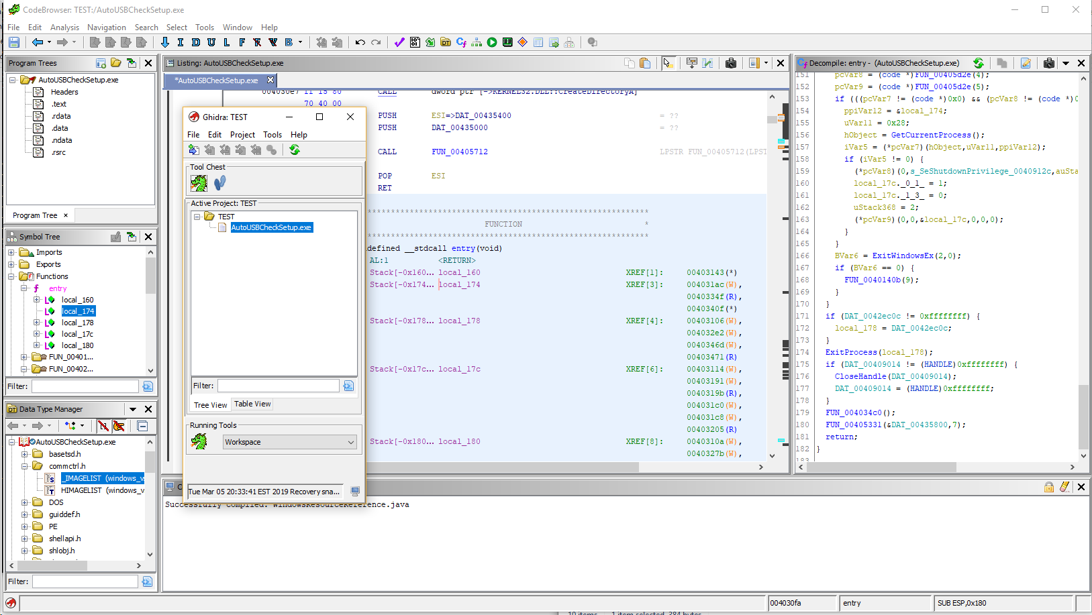Open the Analysis menu in CodeBrowser
This screenshot has width=1092, height=615.
click(64, 27)
